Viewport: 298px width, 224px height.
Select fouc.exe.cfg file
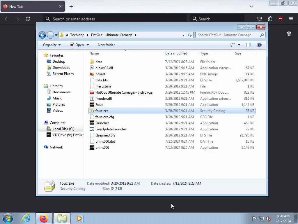[x=105, y=117]
